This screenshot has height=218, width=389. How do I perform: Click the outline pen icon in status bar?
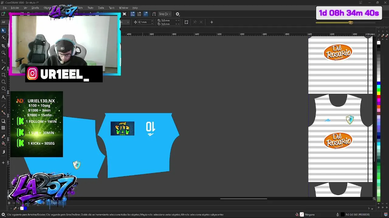coord(337,214)
